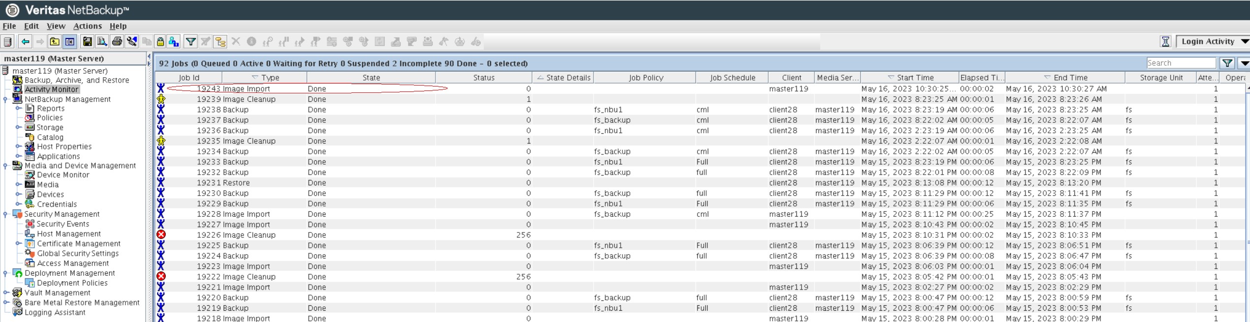Click the save floppy disk icon
This screenshot has height=322, width=1250.
tap(87, 42)
